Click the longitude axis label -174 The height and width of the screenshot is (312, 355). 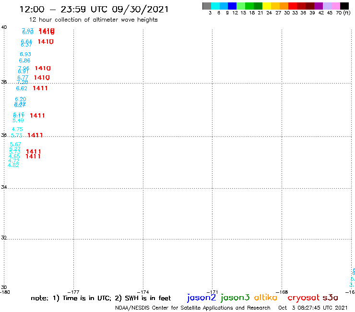tap(143, 292)
